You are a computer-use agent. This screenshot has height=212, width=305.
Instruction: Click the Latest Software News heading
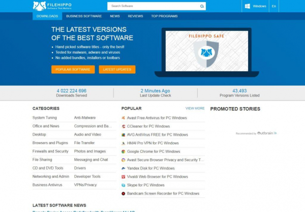tap(59, 205)
